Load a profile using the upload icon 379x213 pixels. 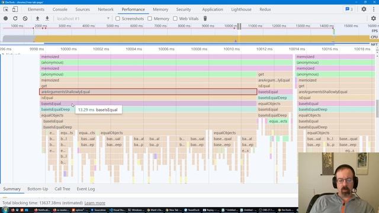[x=37, y=18]
